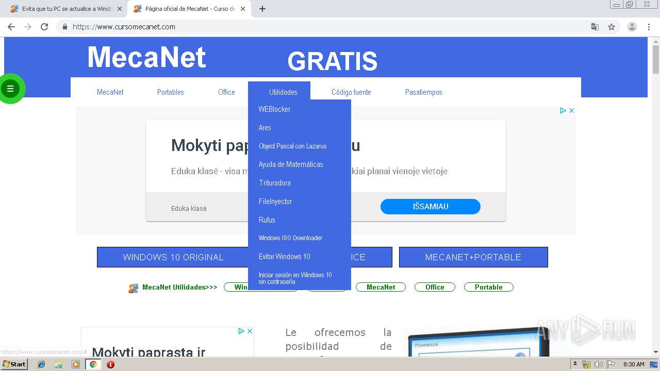Click the Office pill link
The image size is (660, 371).
435,287
